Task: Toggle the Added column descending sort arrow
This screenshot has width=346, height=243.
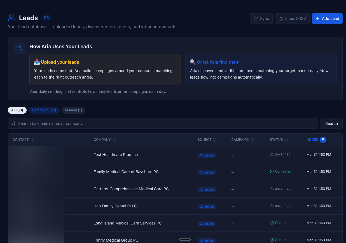Action: (323, 140)
